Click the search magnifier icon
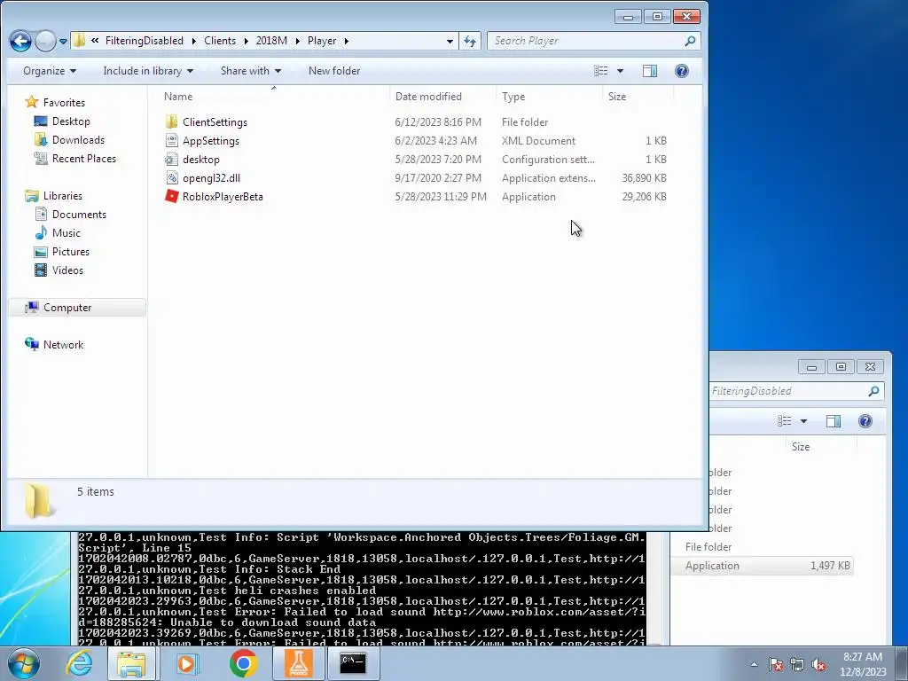 [690, 41]
